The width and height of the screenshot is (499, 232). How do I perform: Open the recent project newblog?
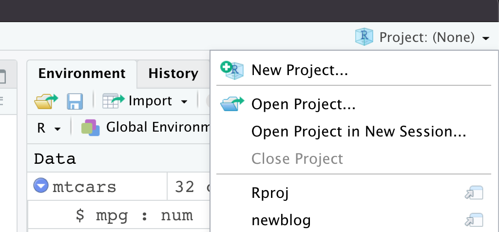click(x=281, y=220)
